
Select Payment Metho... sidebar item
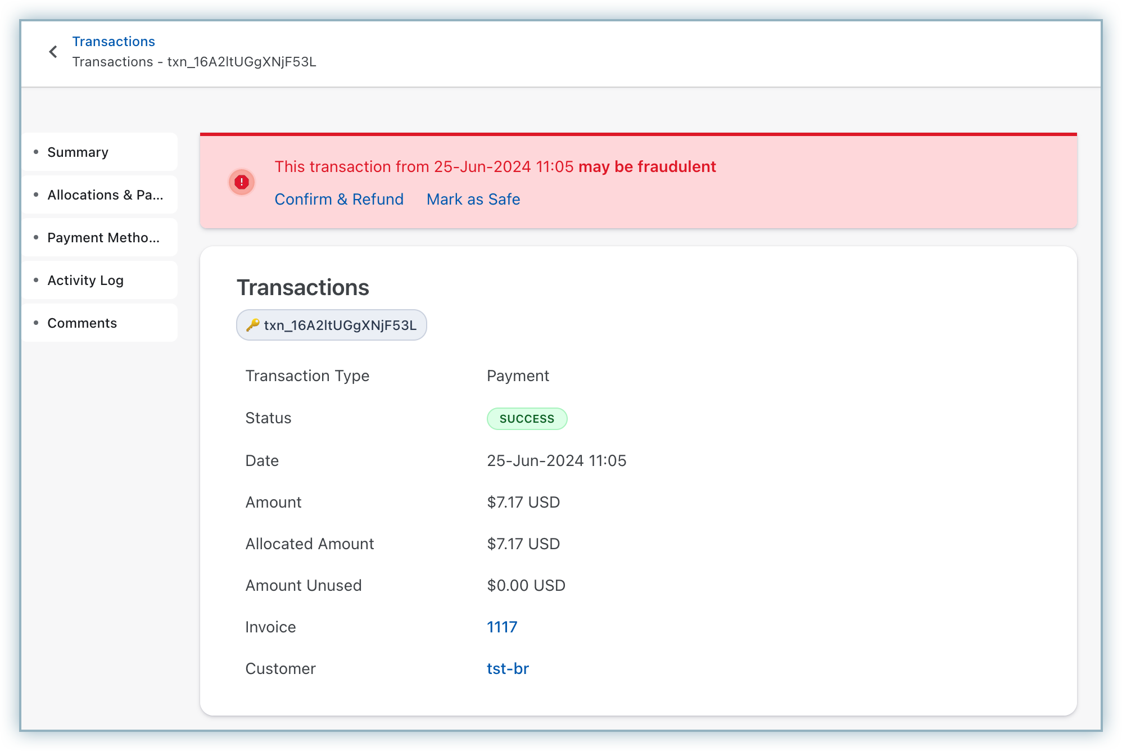point(103,238)
